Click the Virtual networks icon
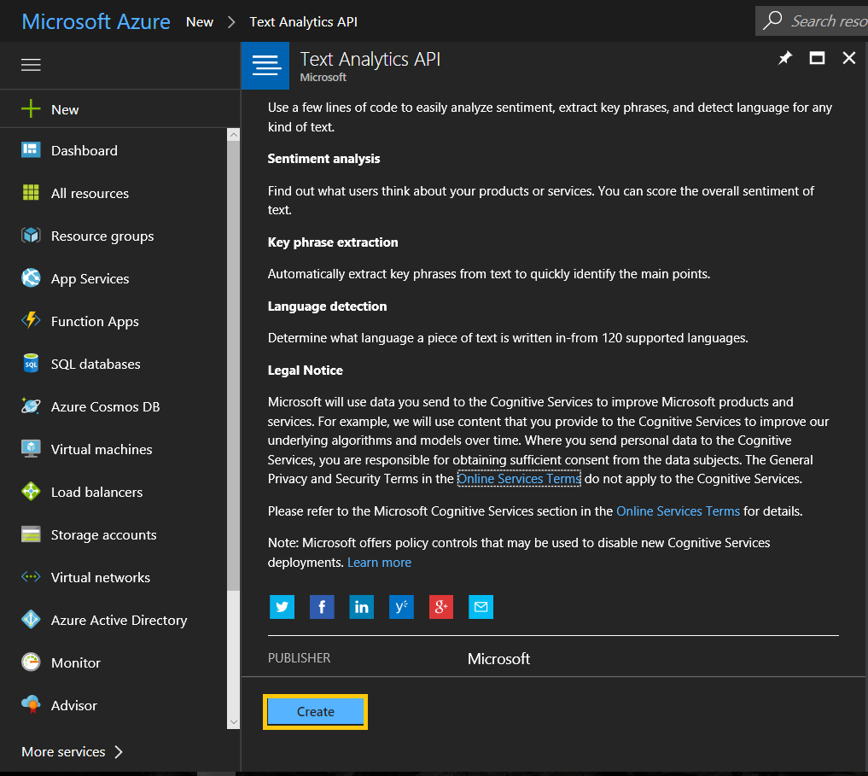Image resolution: width=868 pixels, height=776 pixels. [31, 576]
